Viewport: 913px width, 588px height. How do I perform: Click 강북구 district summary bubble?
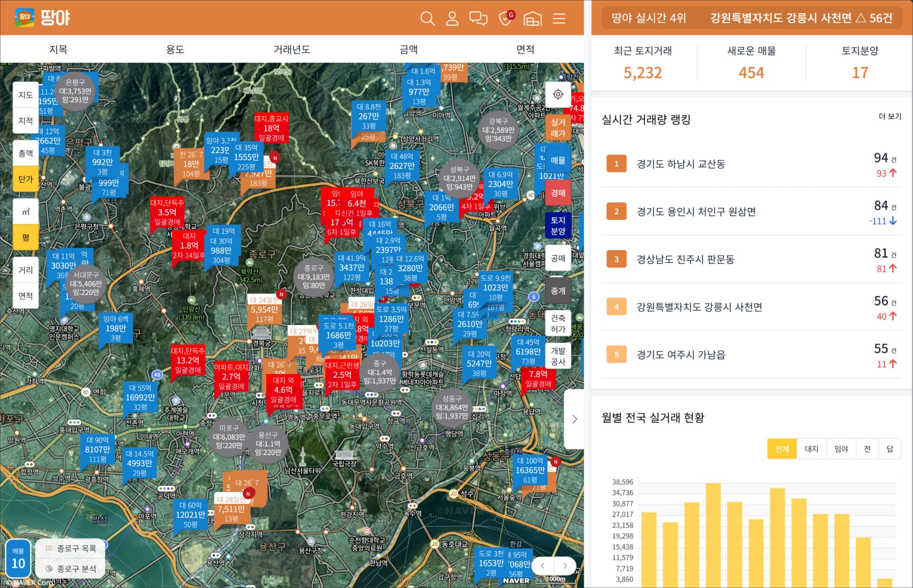[498, 130]
